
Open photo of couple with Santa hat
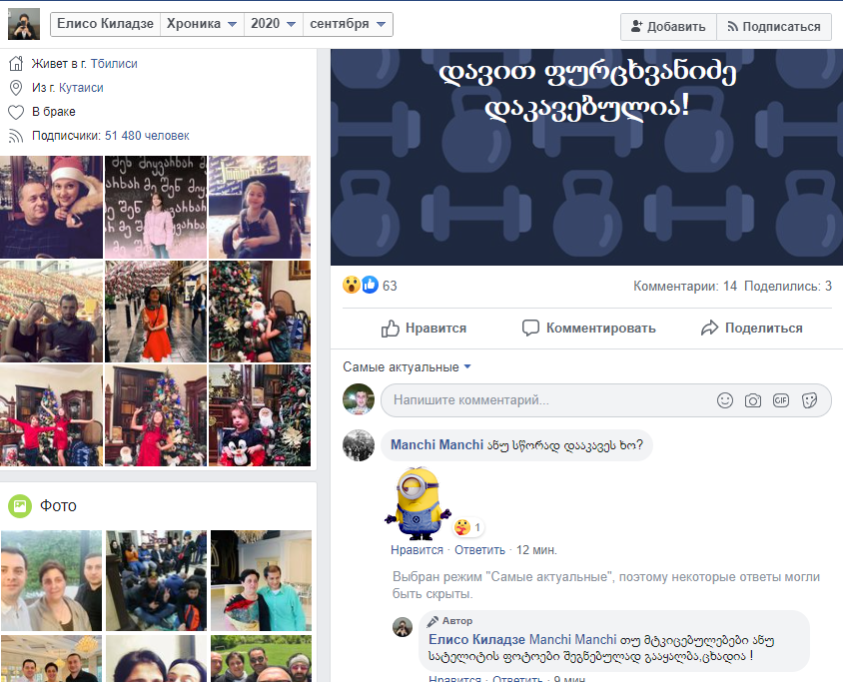(51, 208)
